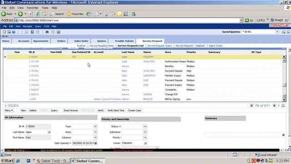Click in First Name field

[38, 138]
